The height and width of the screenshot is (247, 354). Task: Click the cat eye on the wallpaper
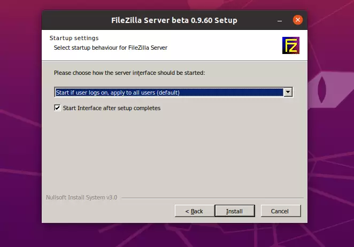coord(322,89)
